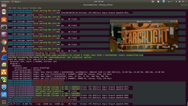Click the 'Metadata:' line

tap(17, 66)
